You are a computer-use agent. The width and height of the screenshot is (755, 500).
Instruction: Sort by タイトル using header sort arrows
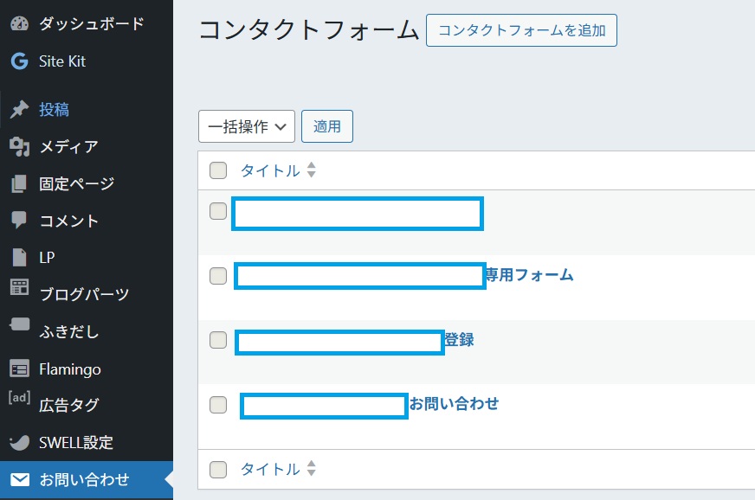(x=312, y=171)
